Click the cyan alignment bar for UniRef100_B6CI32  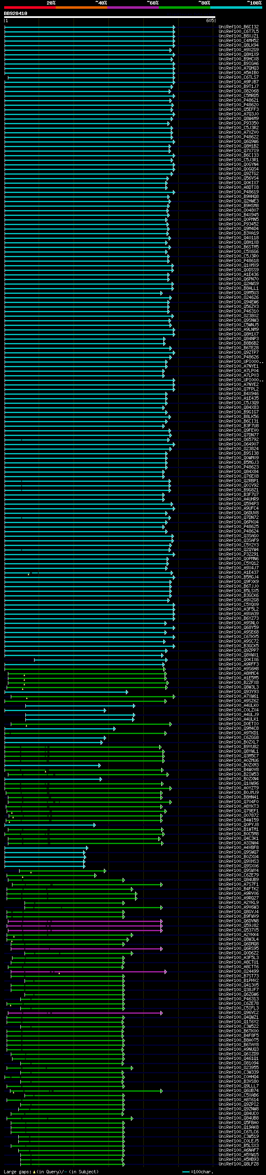point(90,27)
